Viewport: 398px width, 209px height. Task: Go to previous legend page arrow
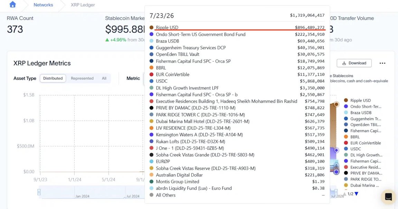pyautogui.click(x=345, y=194)
